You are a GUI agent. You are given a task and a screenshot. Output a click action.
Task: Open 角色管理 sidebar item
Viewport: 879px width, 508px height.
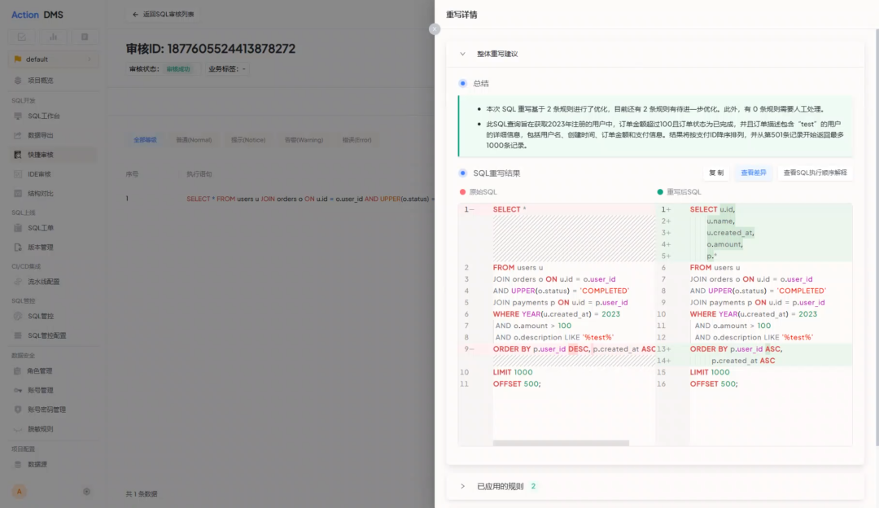(53, 370)
